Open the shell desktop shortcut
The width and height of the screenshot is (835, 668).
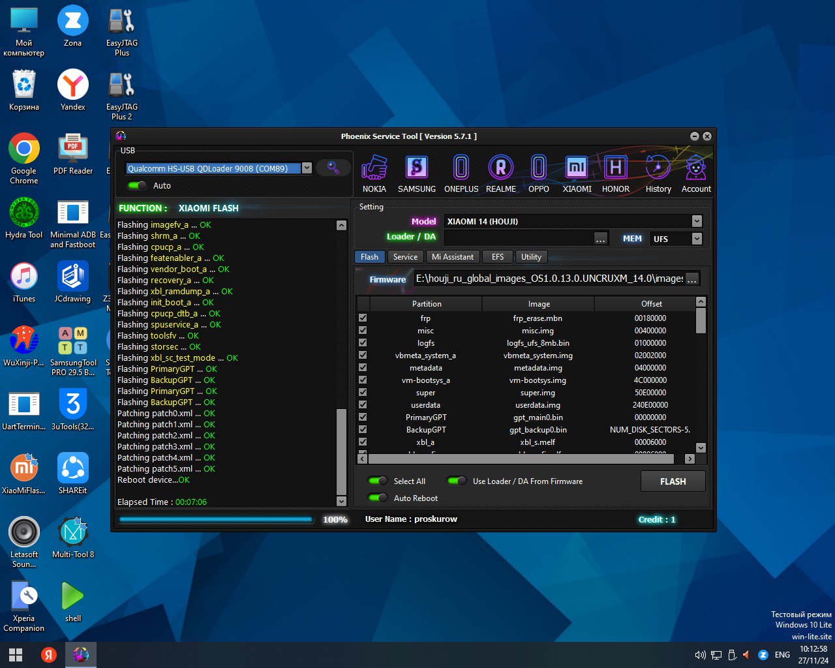pos(73,601)
